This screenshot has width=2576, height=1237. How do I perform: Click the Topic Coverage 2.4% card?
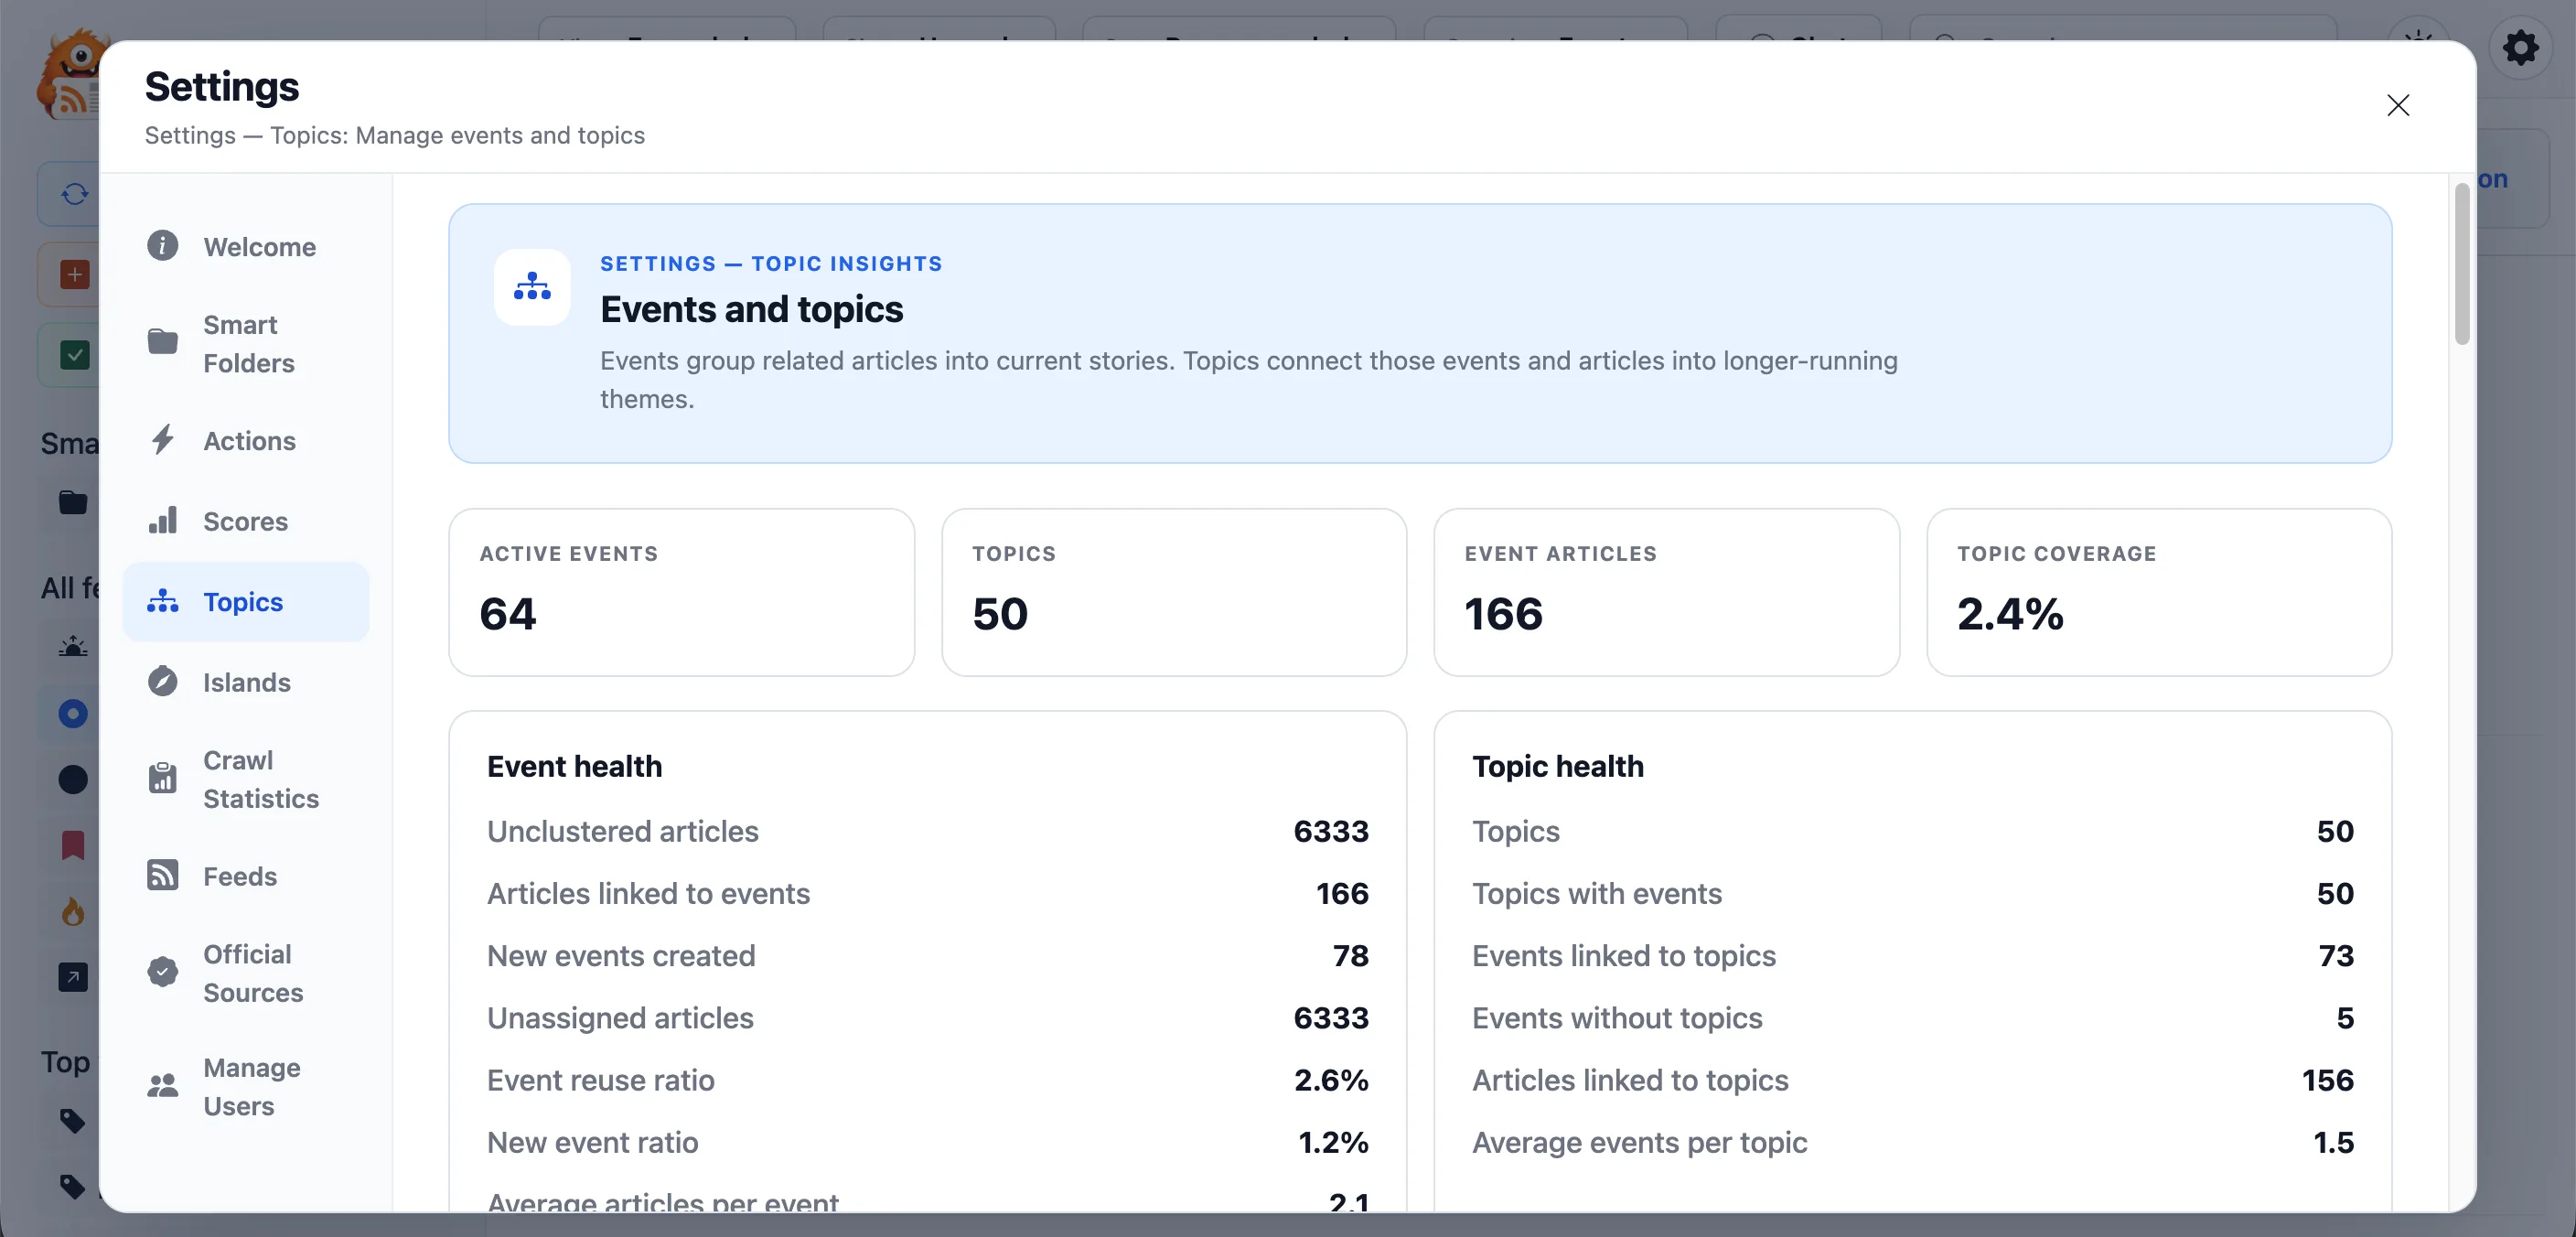2159,592
